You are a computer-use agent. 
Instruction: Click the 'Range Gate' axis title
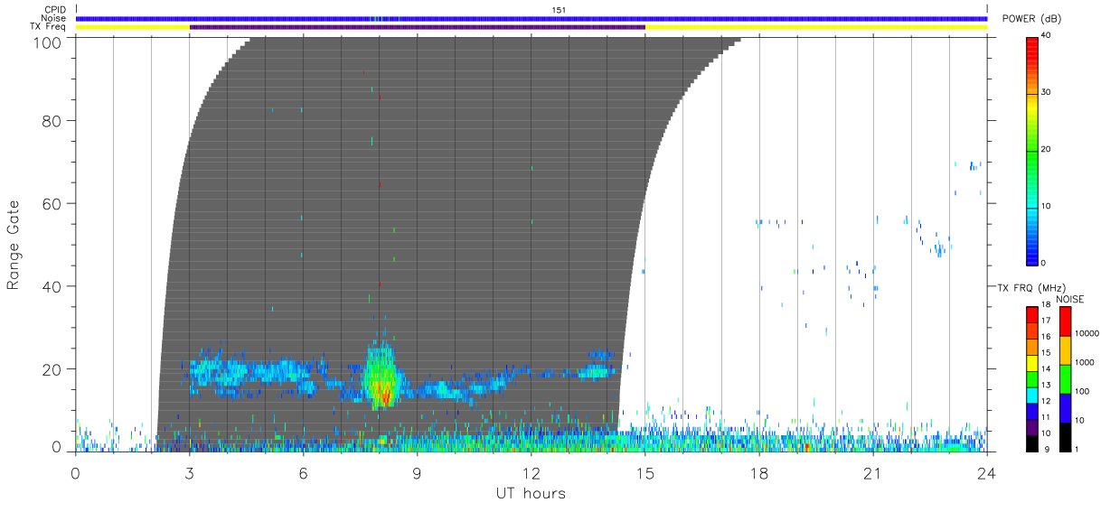coord(14,245)
